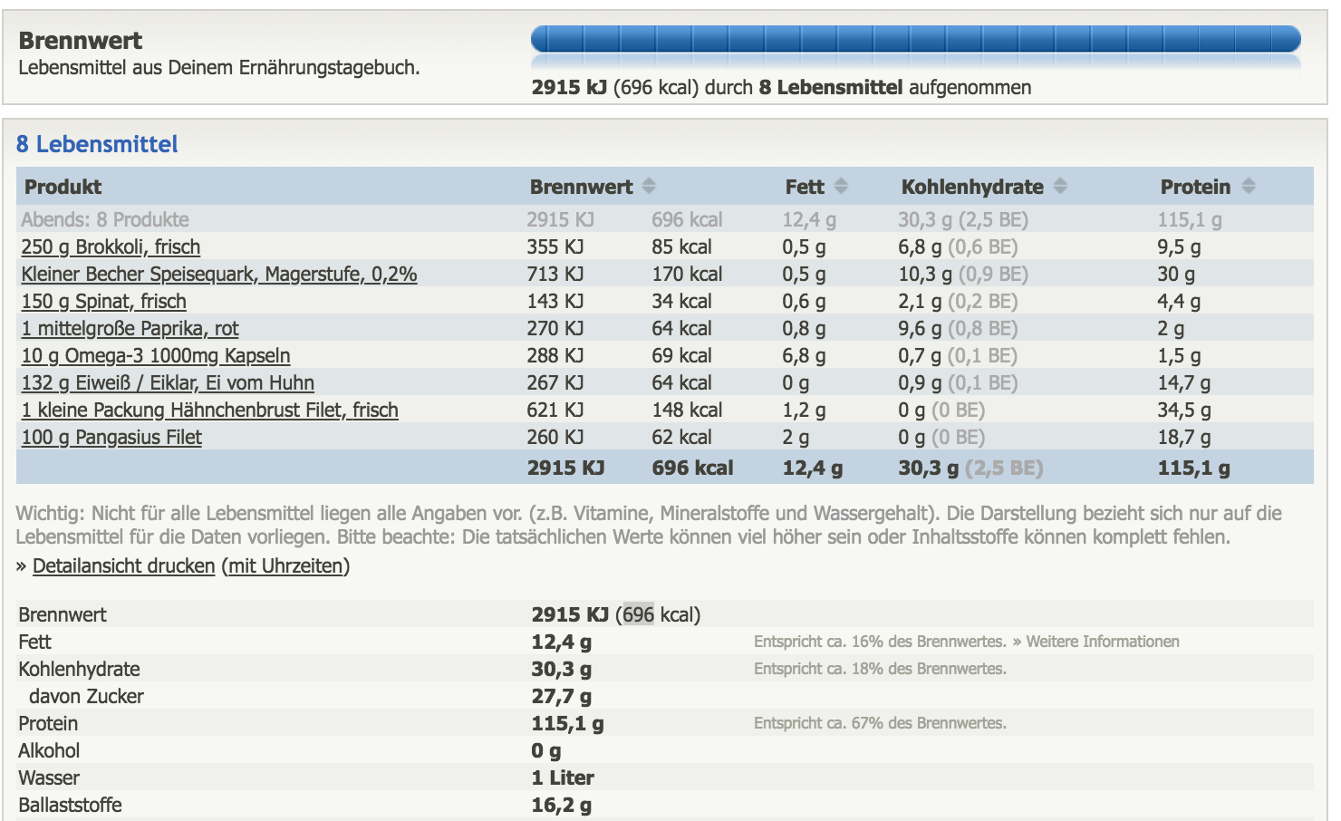
Task: Click the bold 115,1 g total in footer
Action: tap(1193, 468)
